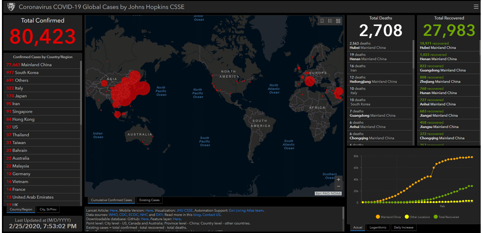The height and width of the screenshot is (233, 483).
Task: Select the Singapore row with 91 cases
Action: tap(42, 112)
